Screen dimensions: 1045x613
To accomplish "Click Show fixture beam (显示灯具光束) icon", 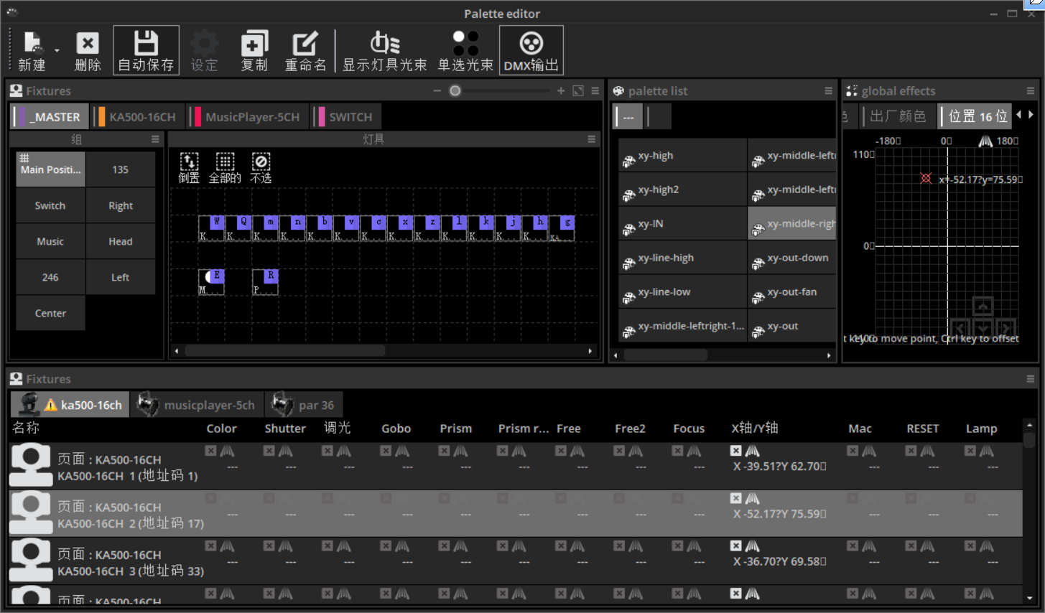I will 384,50.
